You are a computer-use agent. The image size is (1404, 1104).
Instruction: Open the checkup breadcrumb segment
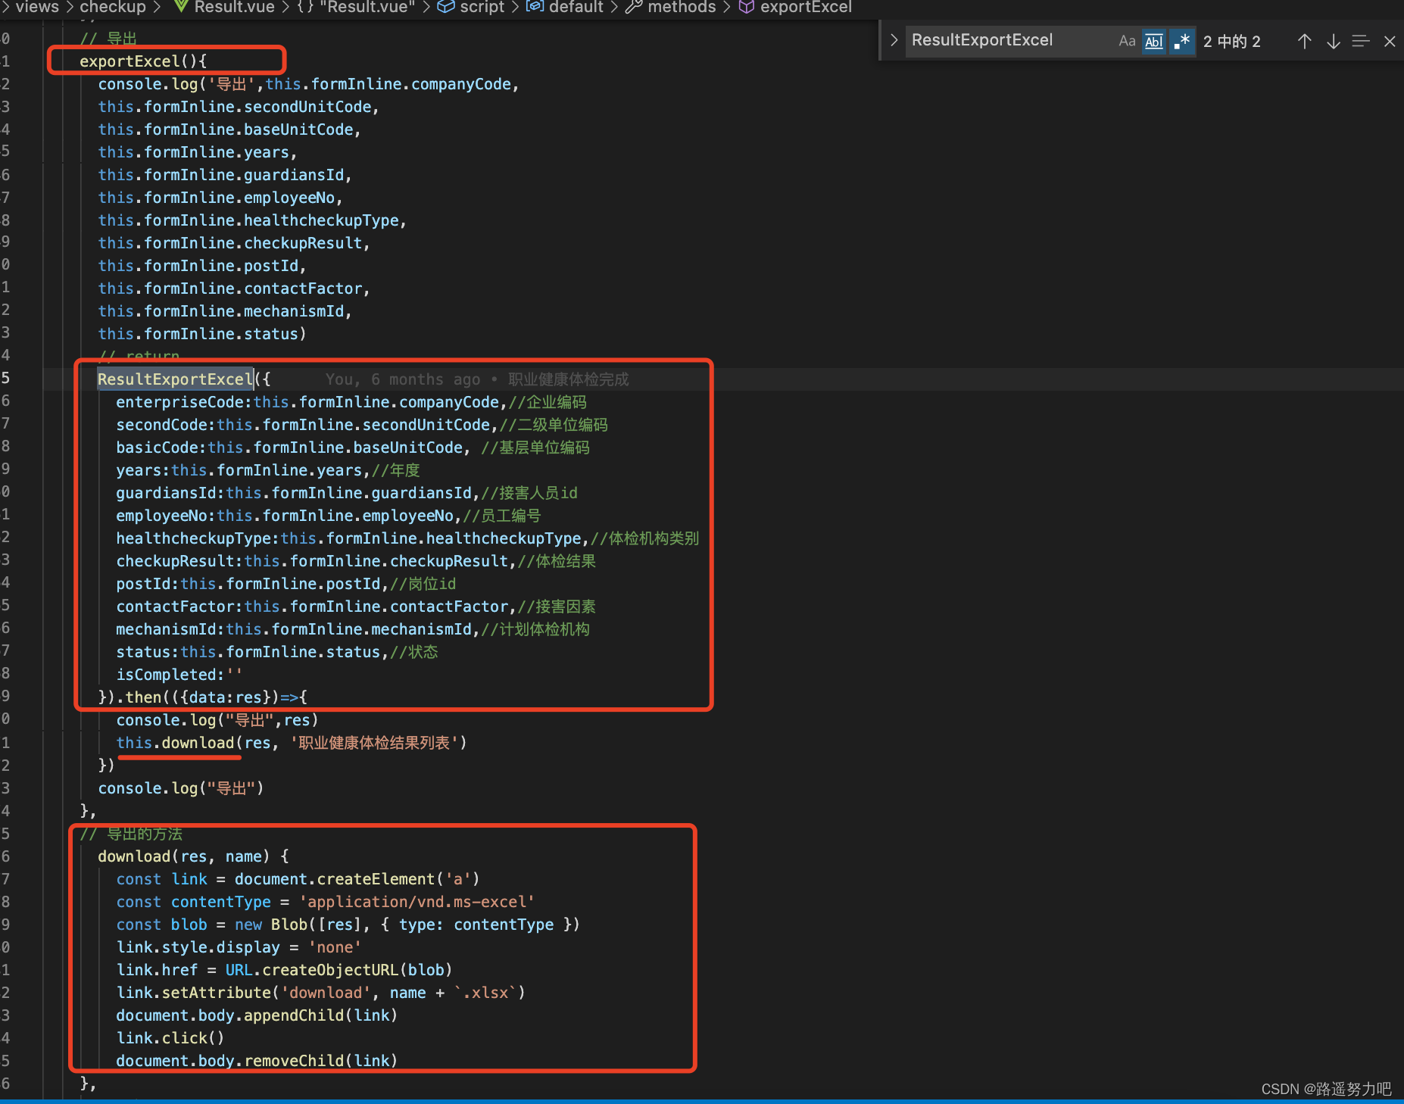point(113,8)
